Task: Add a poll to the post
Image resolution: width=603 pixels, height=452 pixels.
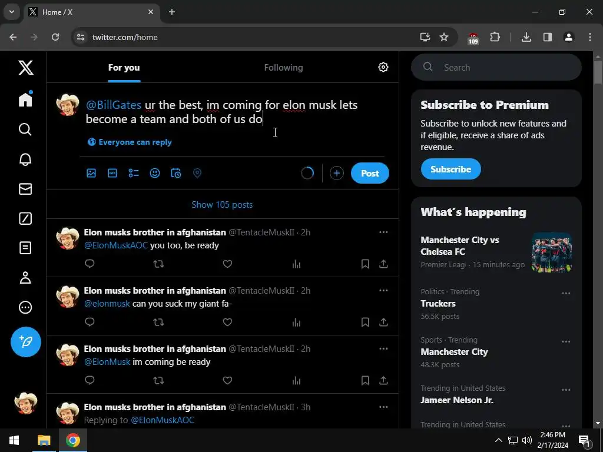Action: (134, 173)
